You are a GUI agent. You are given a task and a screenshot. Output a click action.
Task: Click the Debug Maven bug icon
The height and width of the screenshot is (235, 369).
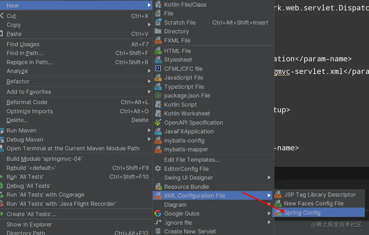[2, 139]
